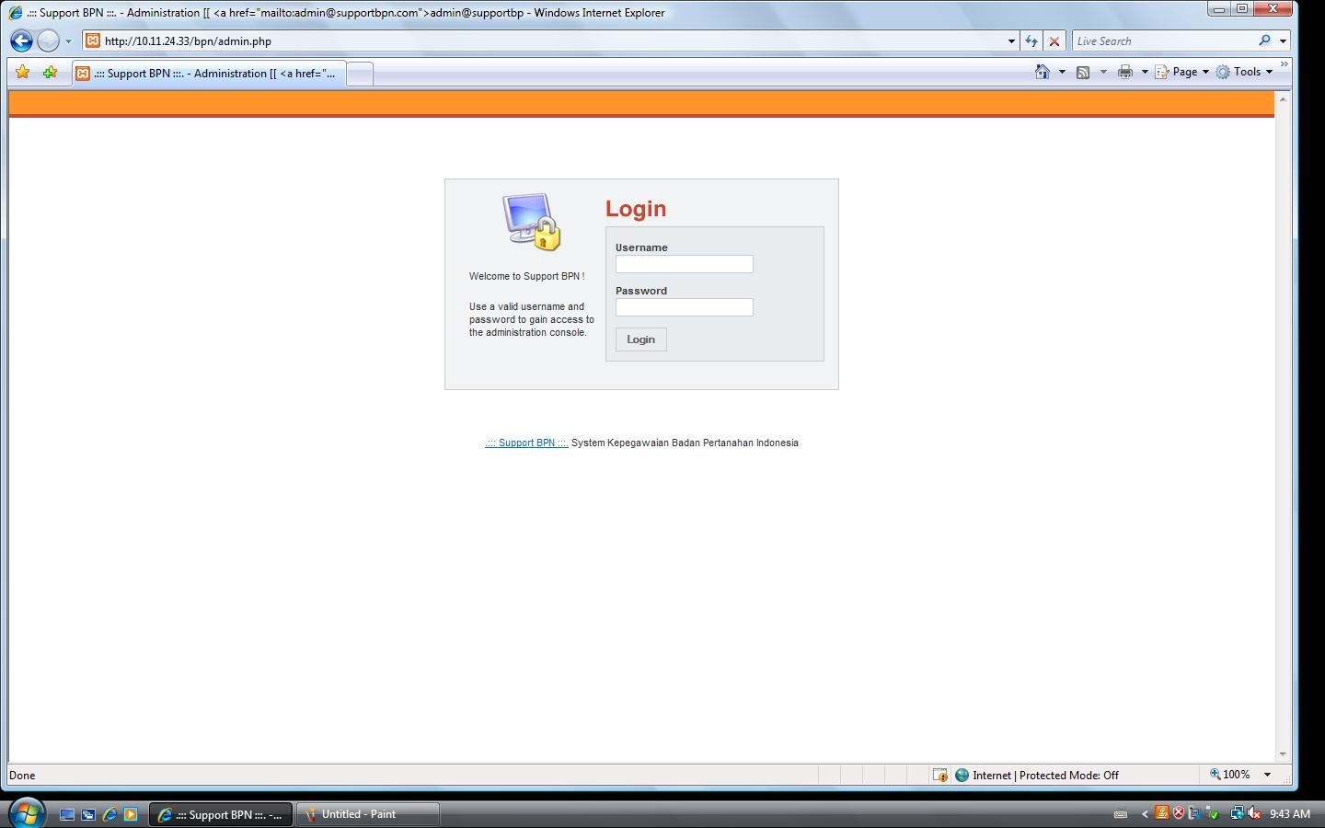Screen dimensions: 1325x828
Task: Click the Live Search text box
Action: 1163,41
